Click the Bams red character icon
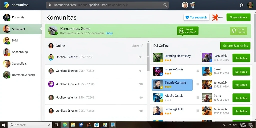Viewport: 256px width, 128px height. (207, 98)
